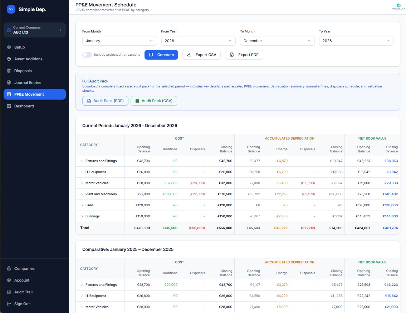Select PP&E Movement menu item

pos(35,94)
